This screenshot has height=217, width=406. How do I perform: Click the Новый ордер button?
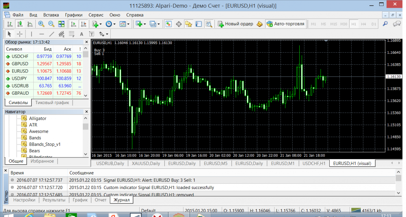(x=235, y=24)
